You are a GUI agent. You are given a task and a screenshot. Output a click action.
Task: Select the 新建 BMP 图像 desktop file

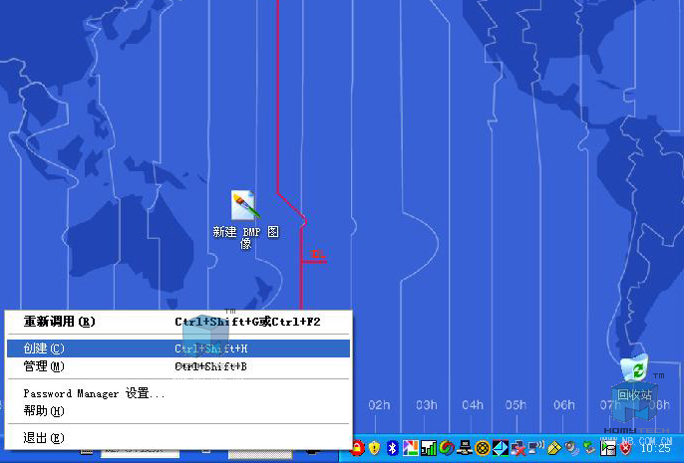245,207
